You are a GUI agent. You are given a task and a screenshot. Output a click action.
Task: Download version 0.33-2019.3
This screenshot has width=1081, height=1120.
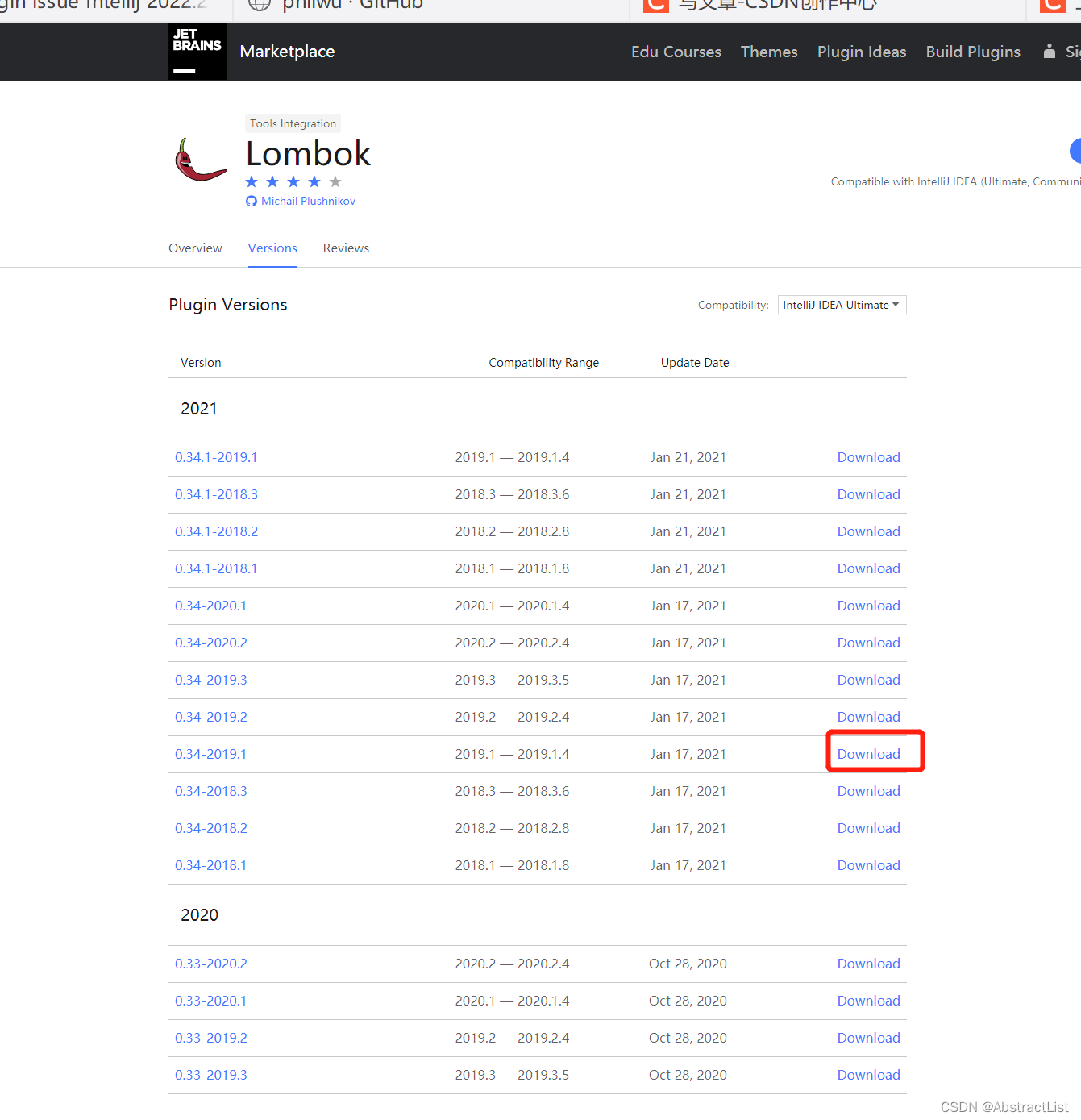[868, 1075]
